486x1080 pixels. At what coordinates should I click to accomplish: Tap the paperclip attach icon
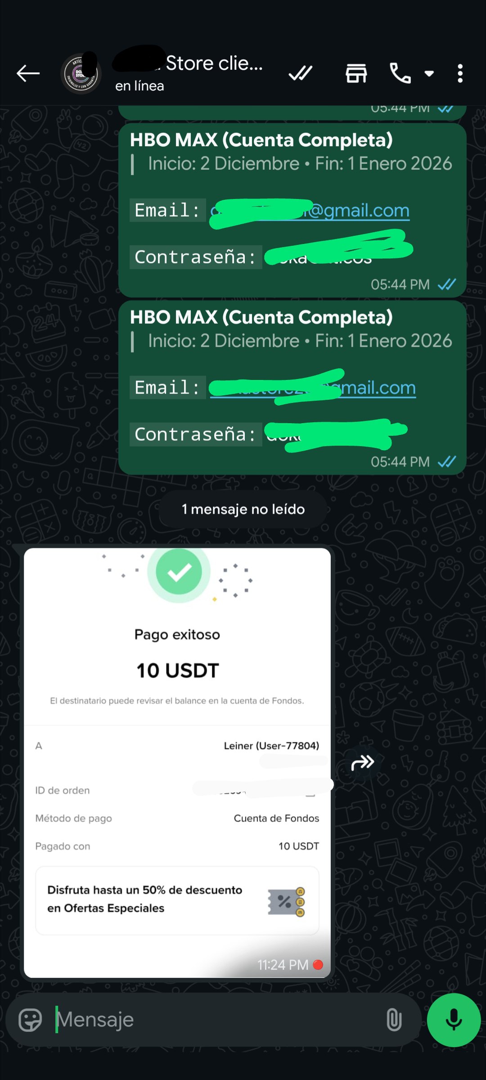[x=394, y=1020]
